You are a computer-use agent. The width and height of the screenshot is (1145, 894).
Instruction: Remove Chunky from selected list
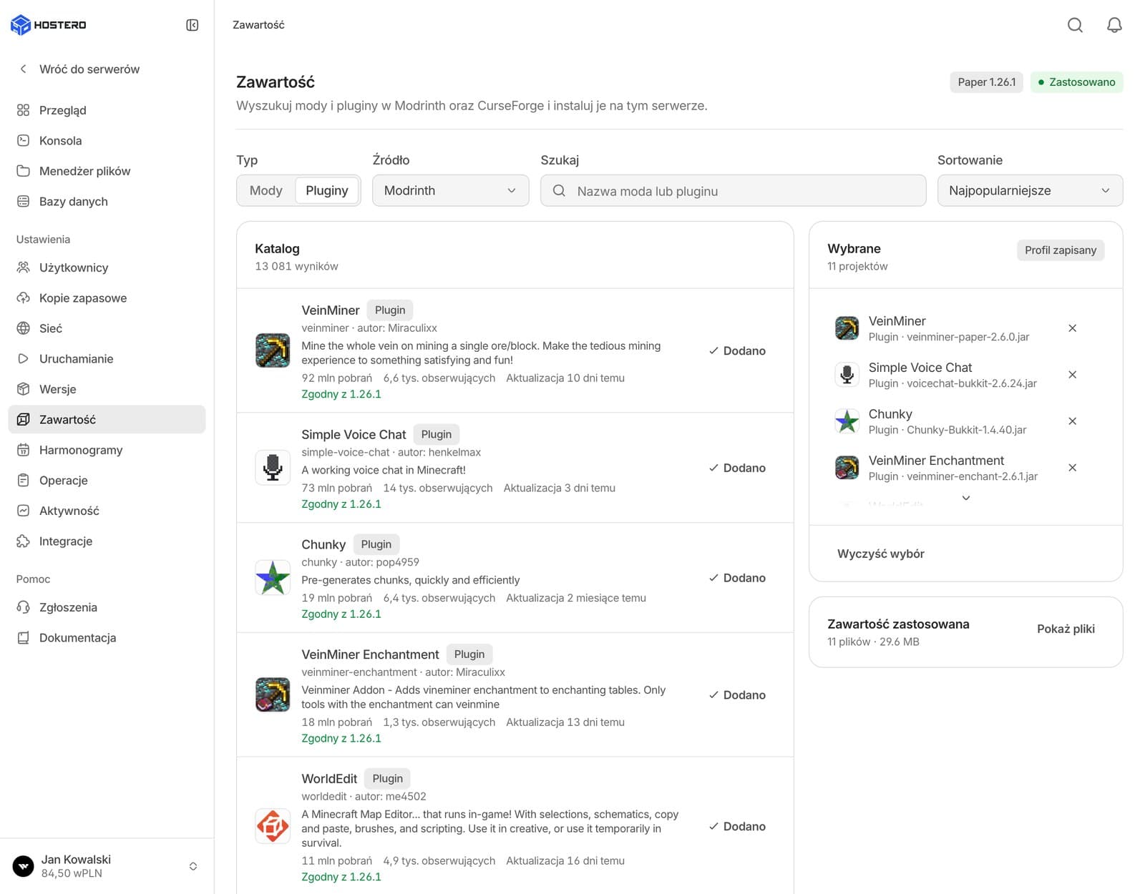(1072, 421)
